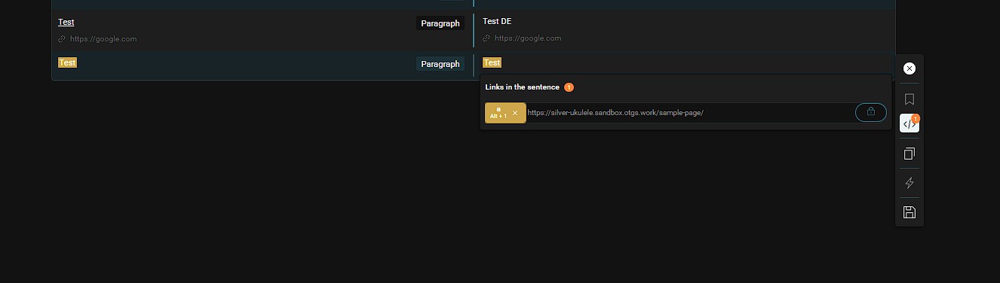
Task: Click the silver-ukulele sample-page URL field
Action: [690, 113]
